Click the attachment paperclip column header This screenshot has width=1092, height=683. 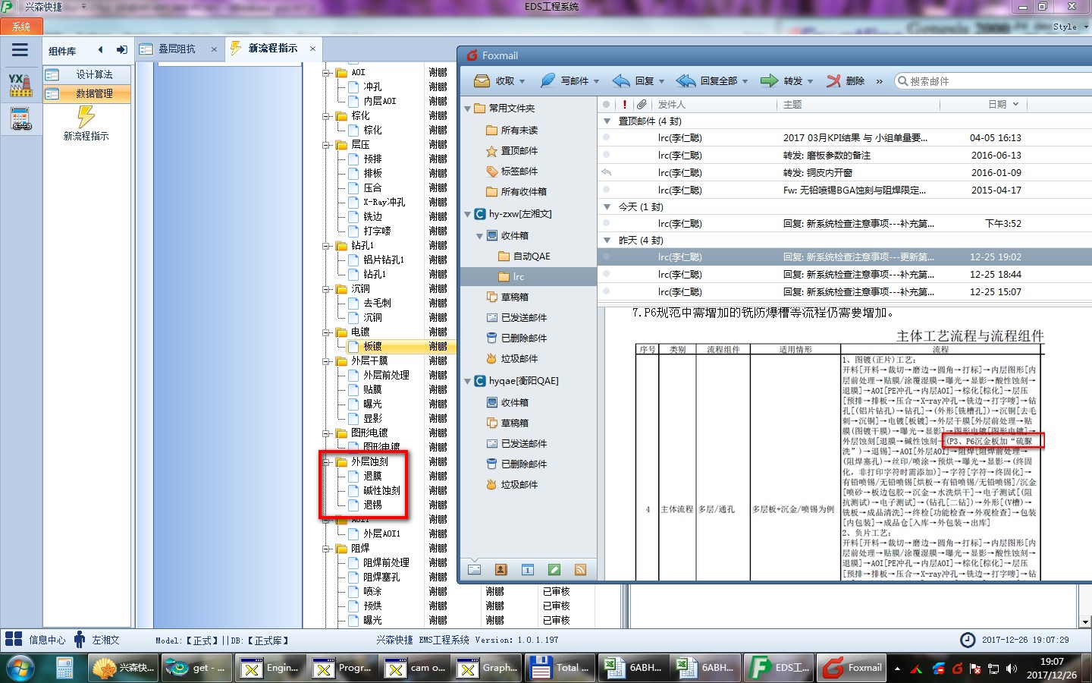642,105
